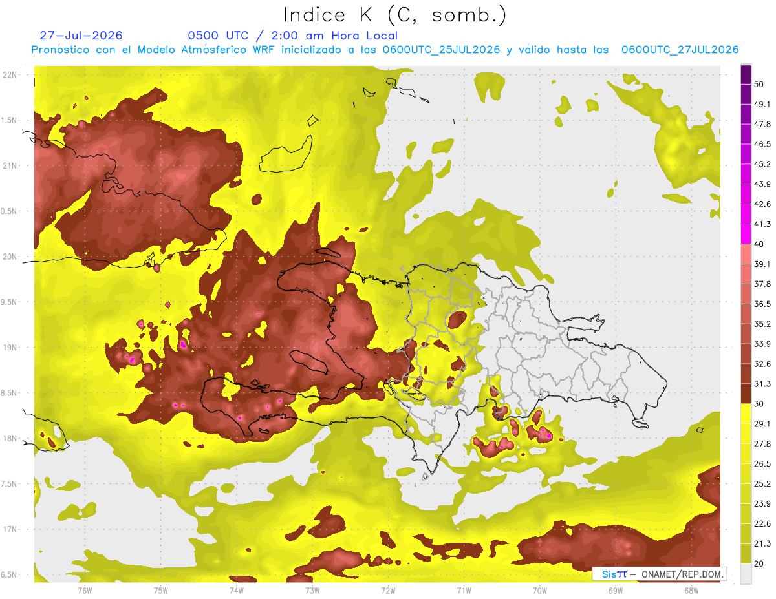776x599 pixels.
Task: Select the "19N" latitude label
Action: [x=11, y=348]
